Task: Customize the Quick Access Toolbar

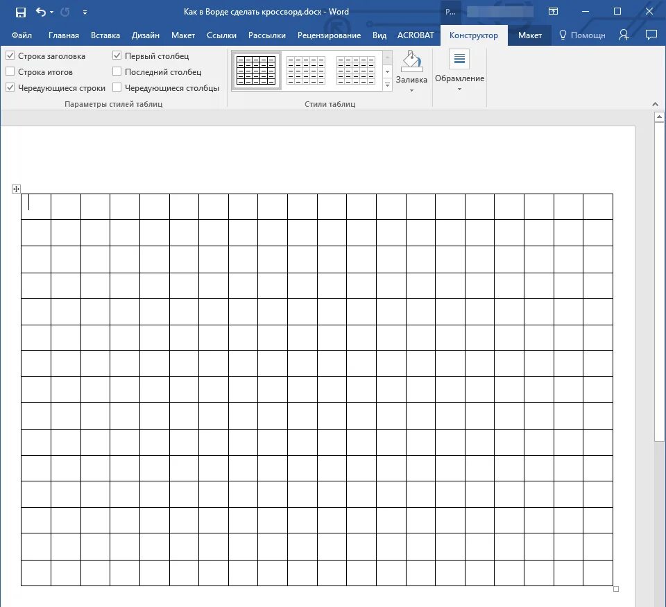Action: point(85,12)
